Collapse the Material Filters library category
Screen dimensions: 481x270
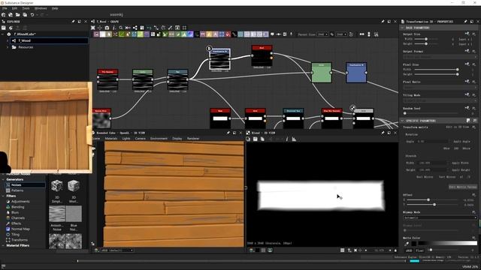tap(3, 245)
